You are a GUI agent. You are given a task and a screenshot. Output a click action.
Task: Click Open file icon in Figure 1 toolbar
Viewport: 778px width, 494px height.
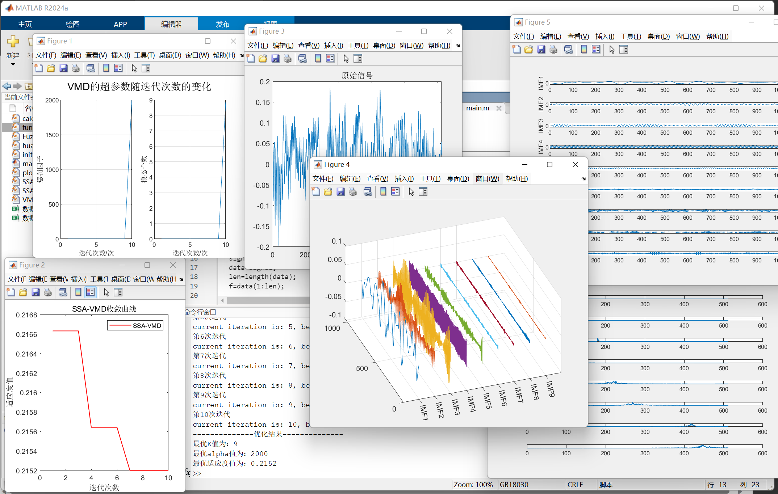pyautogui.click(x=51, y=68)
